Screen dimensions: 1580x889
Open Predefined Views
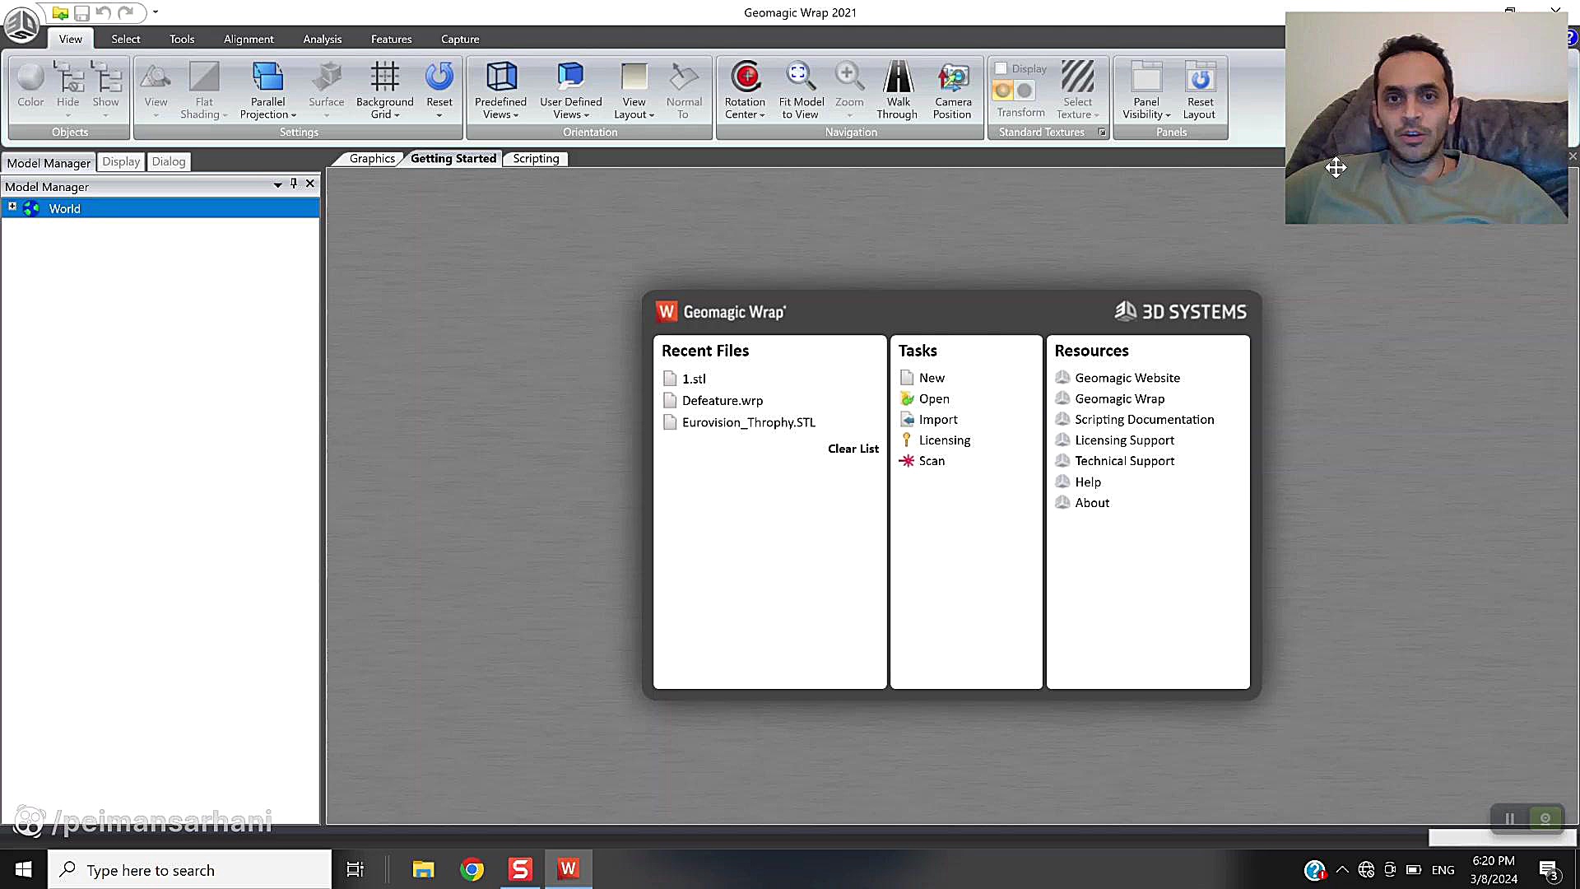click(500, 90)
